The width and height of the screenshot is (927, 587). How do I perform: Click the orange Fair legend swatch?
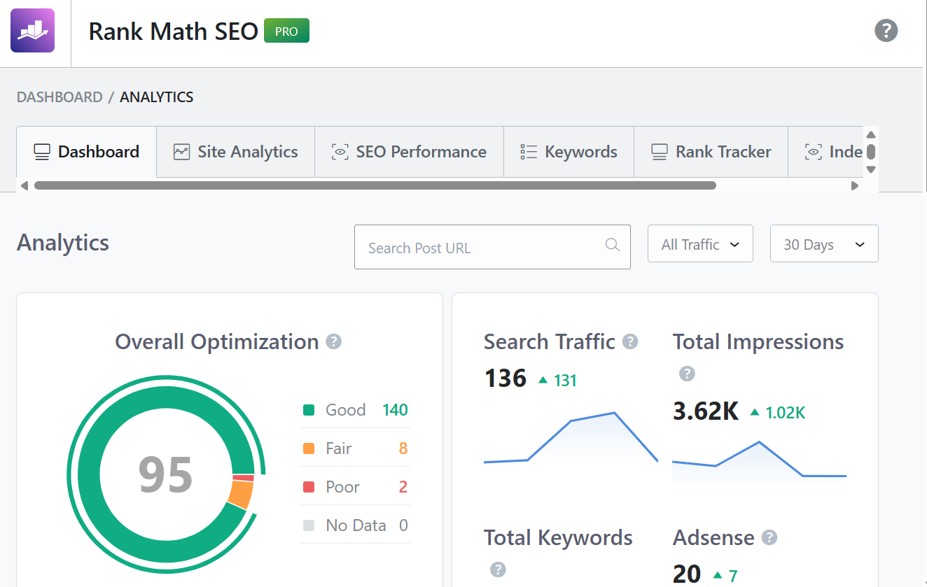[x=309, y=448]
